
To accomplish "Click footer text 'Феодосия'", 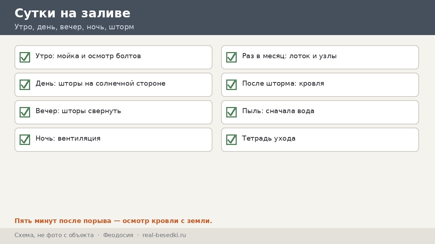I will [x=118, y=235].
